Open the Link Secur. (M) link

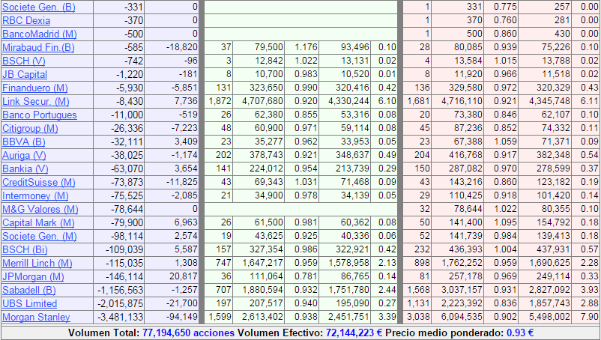pos(36,102)
